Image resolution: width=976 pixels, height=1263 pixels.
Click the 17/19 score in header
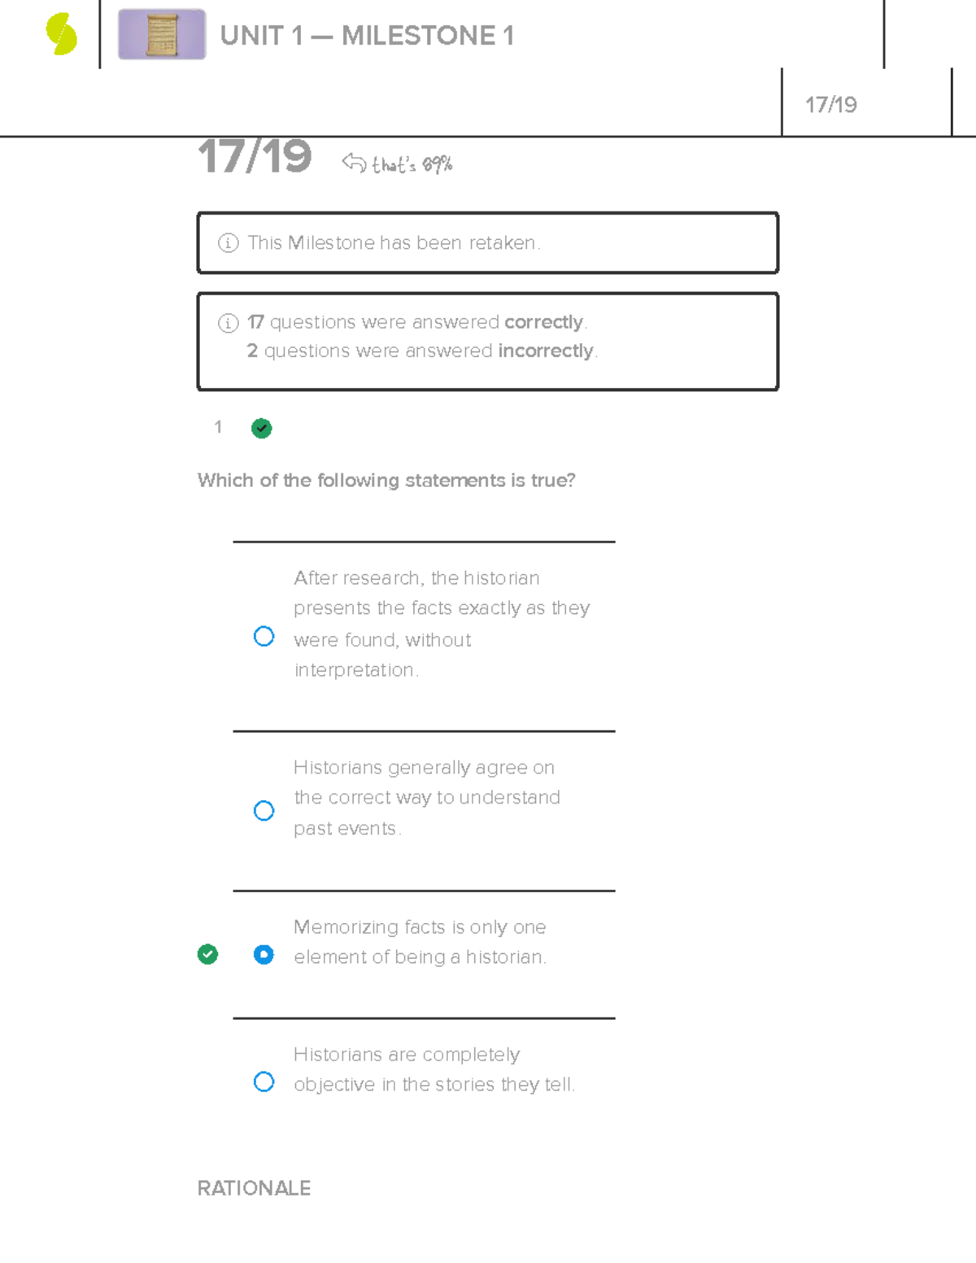pos(830,105)
